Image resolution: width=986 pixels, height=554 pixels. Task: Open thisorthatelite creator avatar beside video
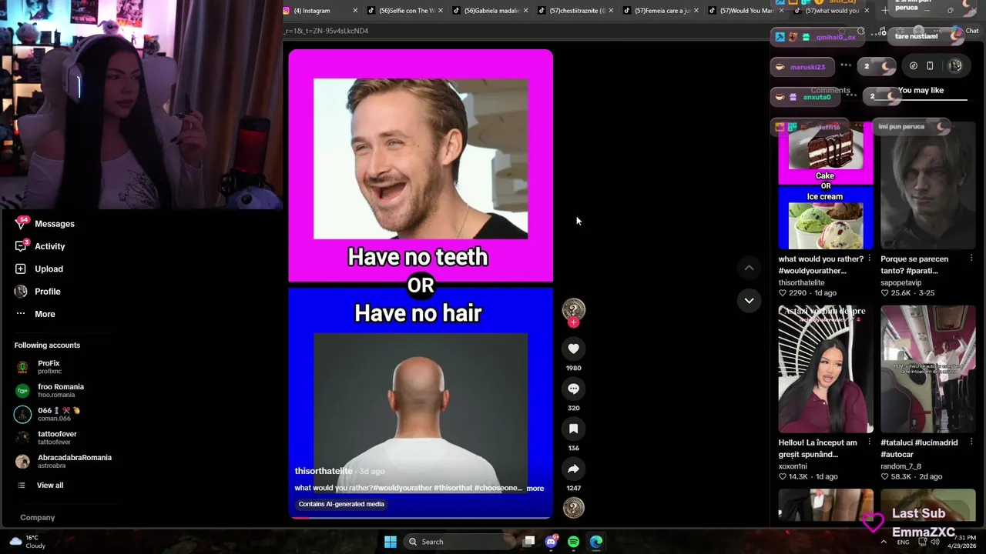[573, 310]
